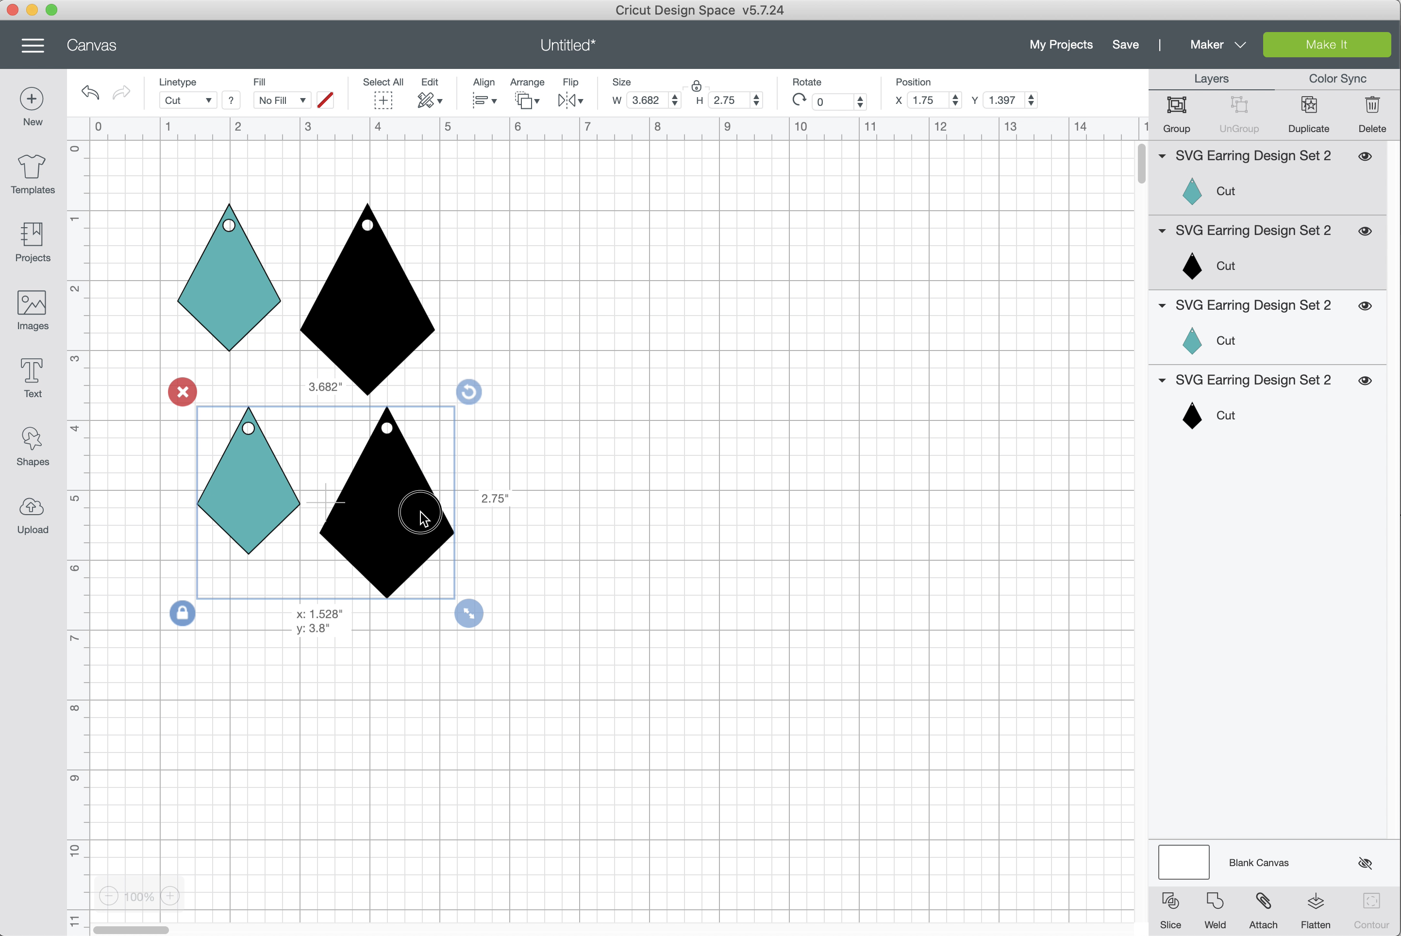Click the red delete handle on selection
The image size is (1401, 936).
point(183,392)
